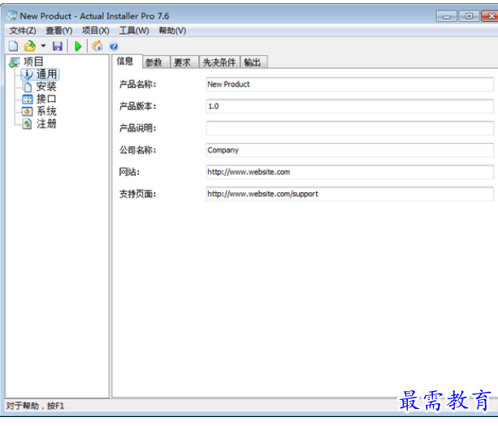Click the 支持页面: label
Viewport: 498px width, 426px height.
[x=137, y=194]
